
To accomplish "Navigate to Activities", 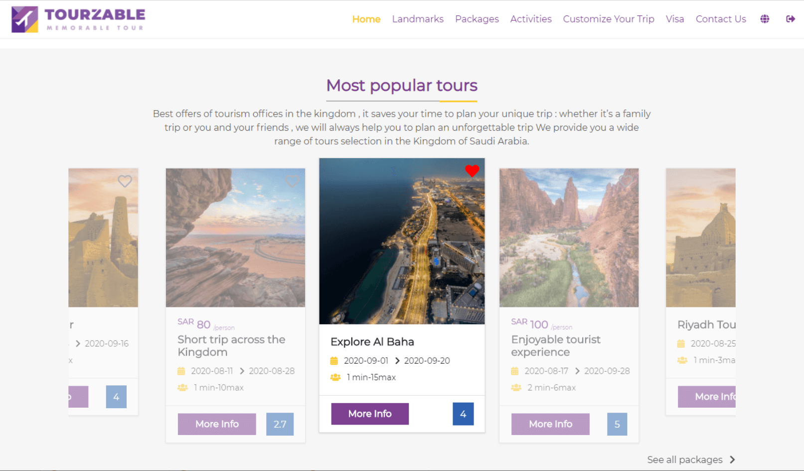I will [x=531, y=19].
